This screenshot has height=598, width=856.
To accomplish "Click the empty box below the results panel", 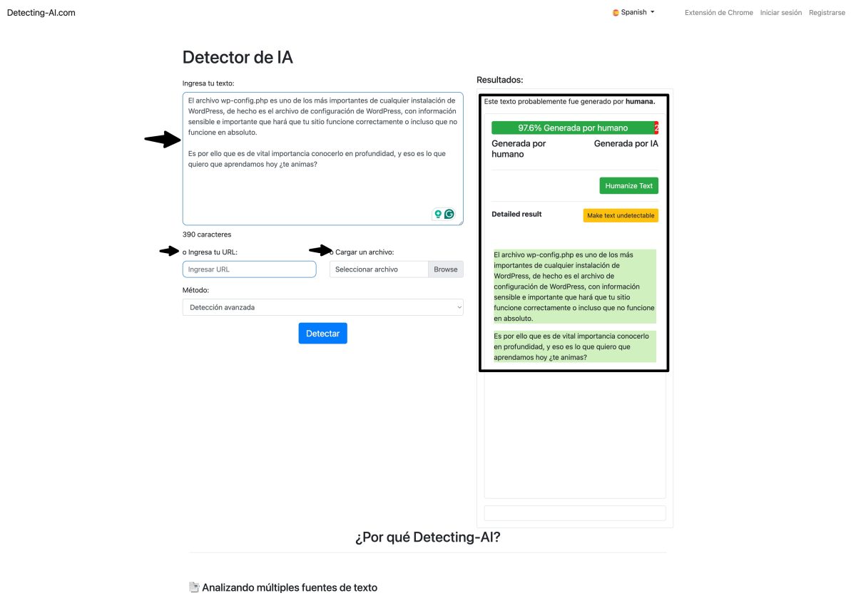I will click(x=574, y=513).
